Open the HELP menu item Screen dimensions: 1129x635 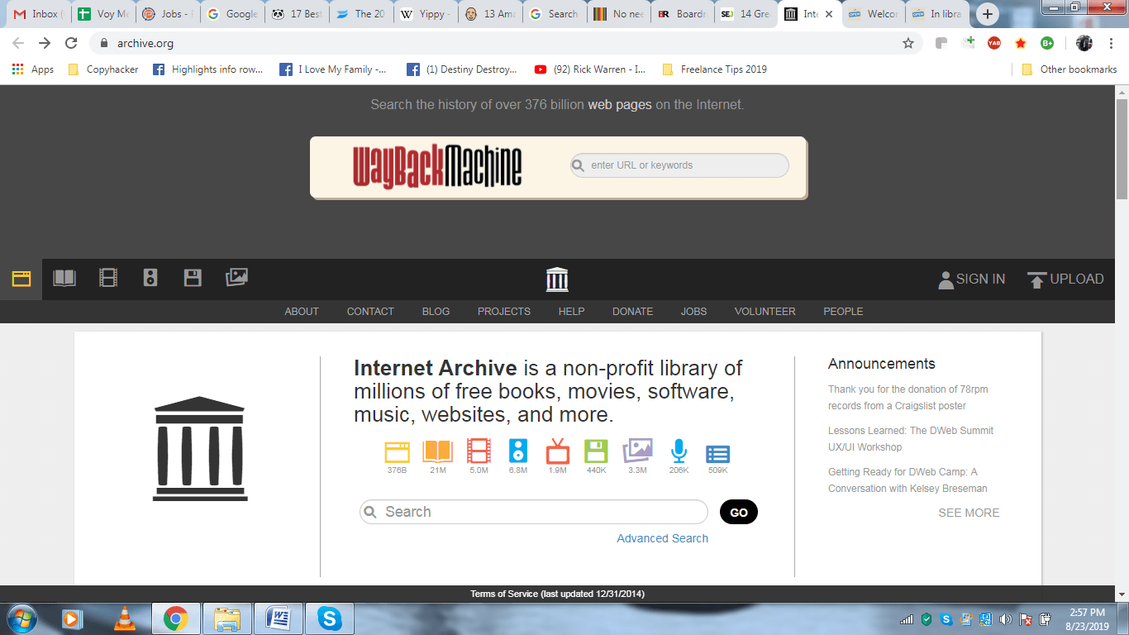click(571, 312)
